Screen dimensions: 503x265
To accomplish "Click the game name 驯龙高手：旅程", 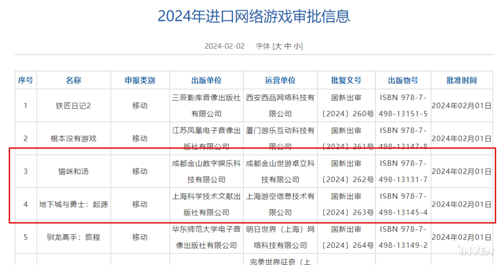I will click(73, 237).
